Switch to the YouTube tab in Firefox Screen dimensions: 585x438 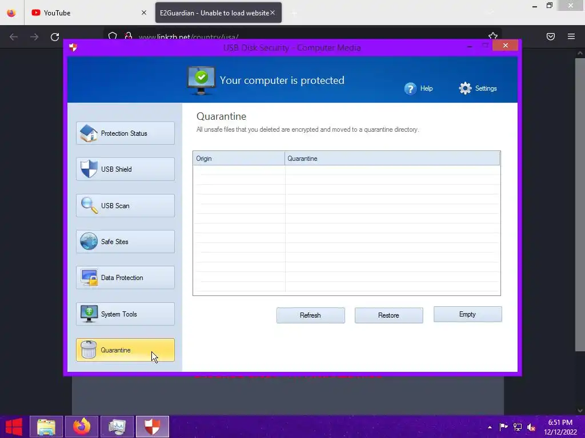[89, 13]
